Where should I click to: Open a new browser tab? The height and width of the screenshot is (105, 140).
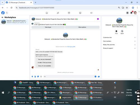pos(36,3)
